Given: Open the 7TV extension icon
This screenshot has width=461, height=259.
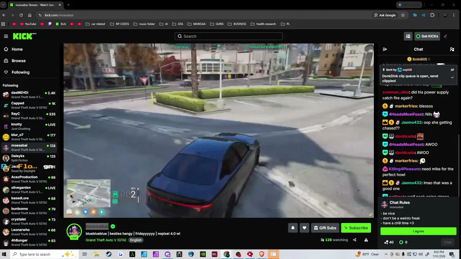Looking at the screenshot, I should pyautogui.click(x=415, y=15).
